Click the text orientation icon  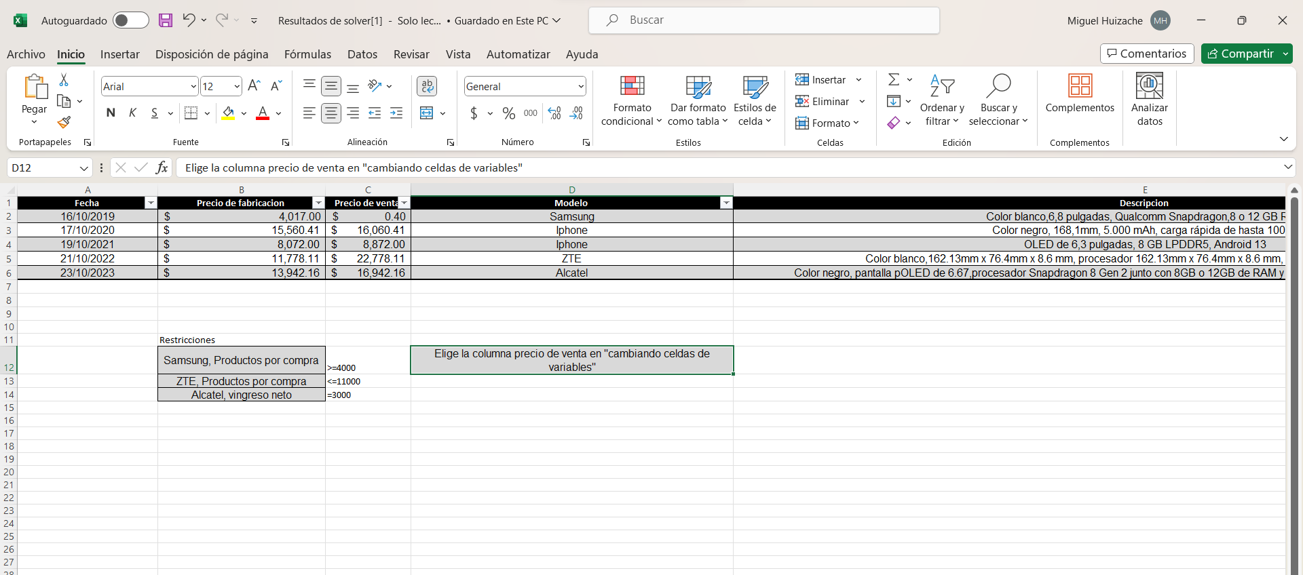[375, 86]
